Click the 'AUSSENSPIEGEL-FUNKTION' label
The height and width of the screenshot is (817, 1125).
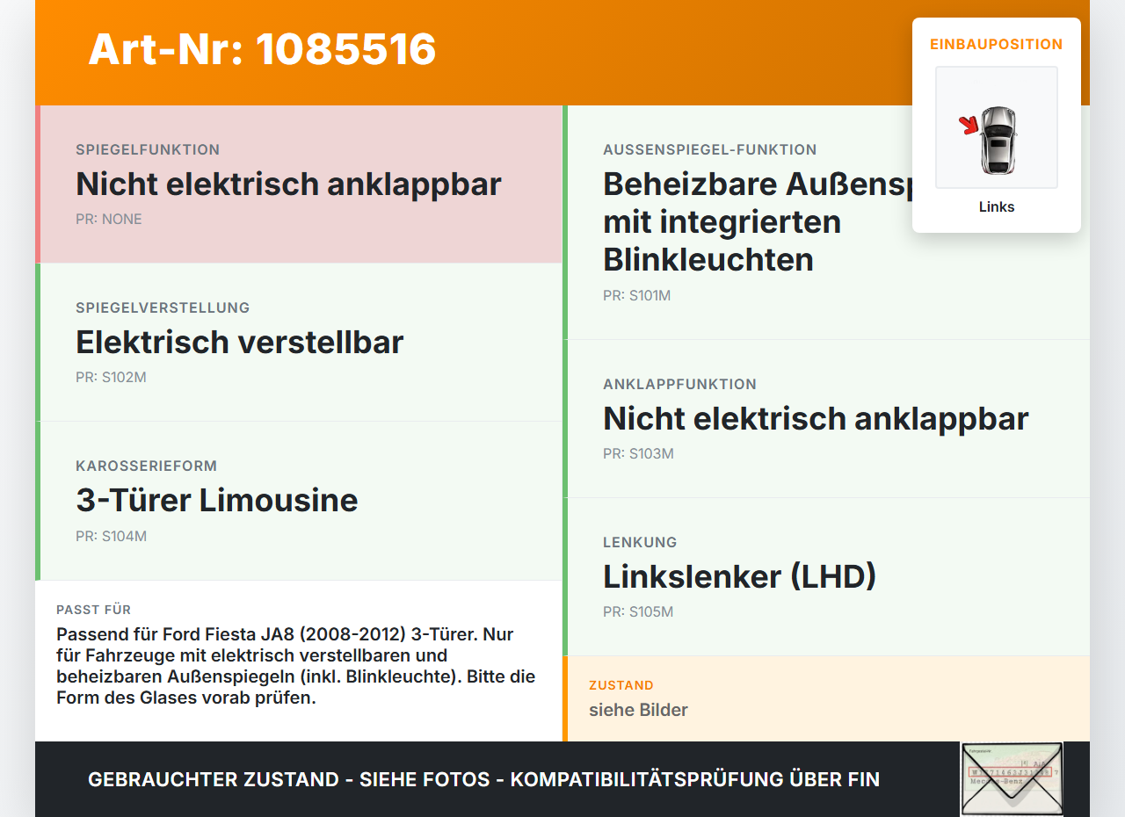710,149
